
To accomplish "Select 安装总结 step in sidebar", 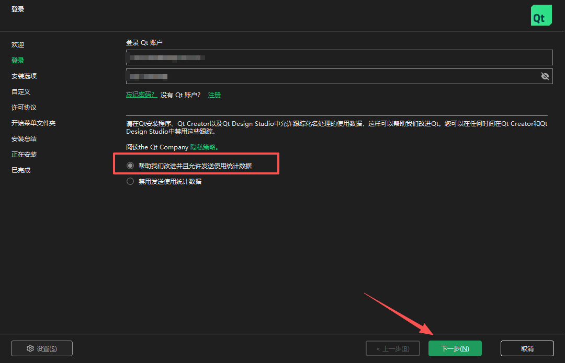I will [24, 138].
